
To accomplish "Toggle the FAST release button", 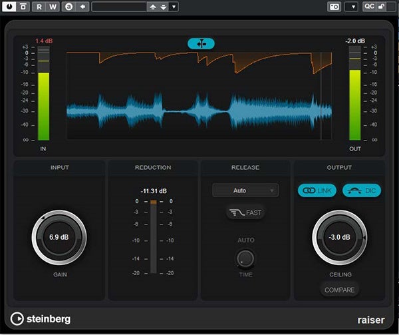I will click(x=245, y=212).
